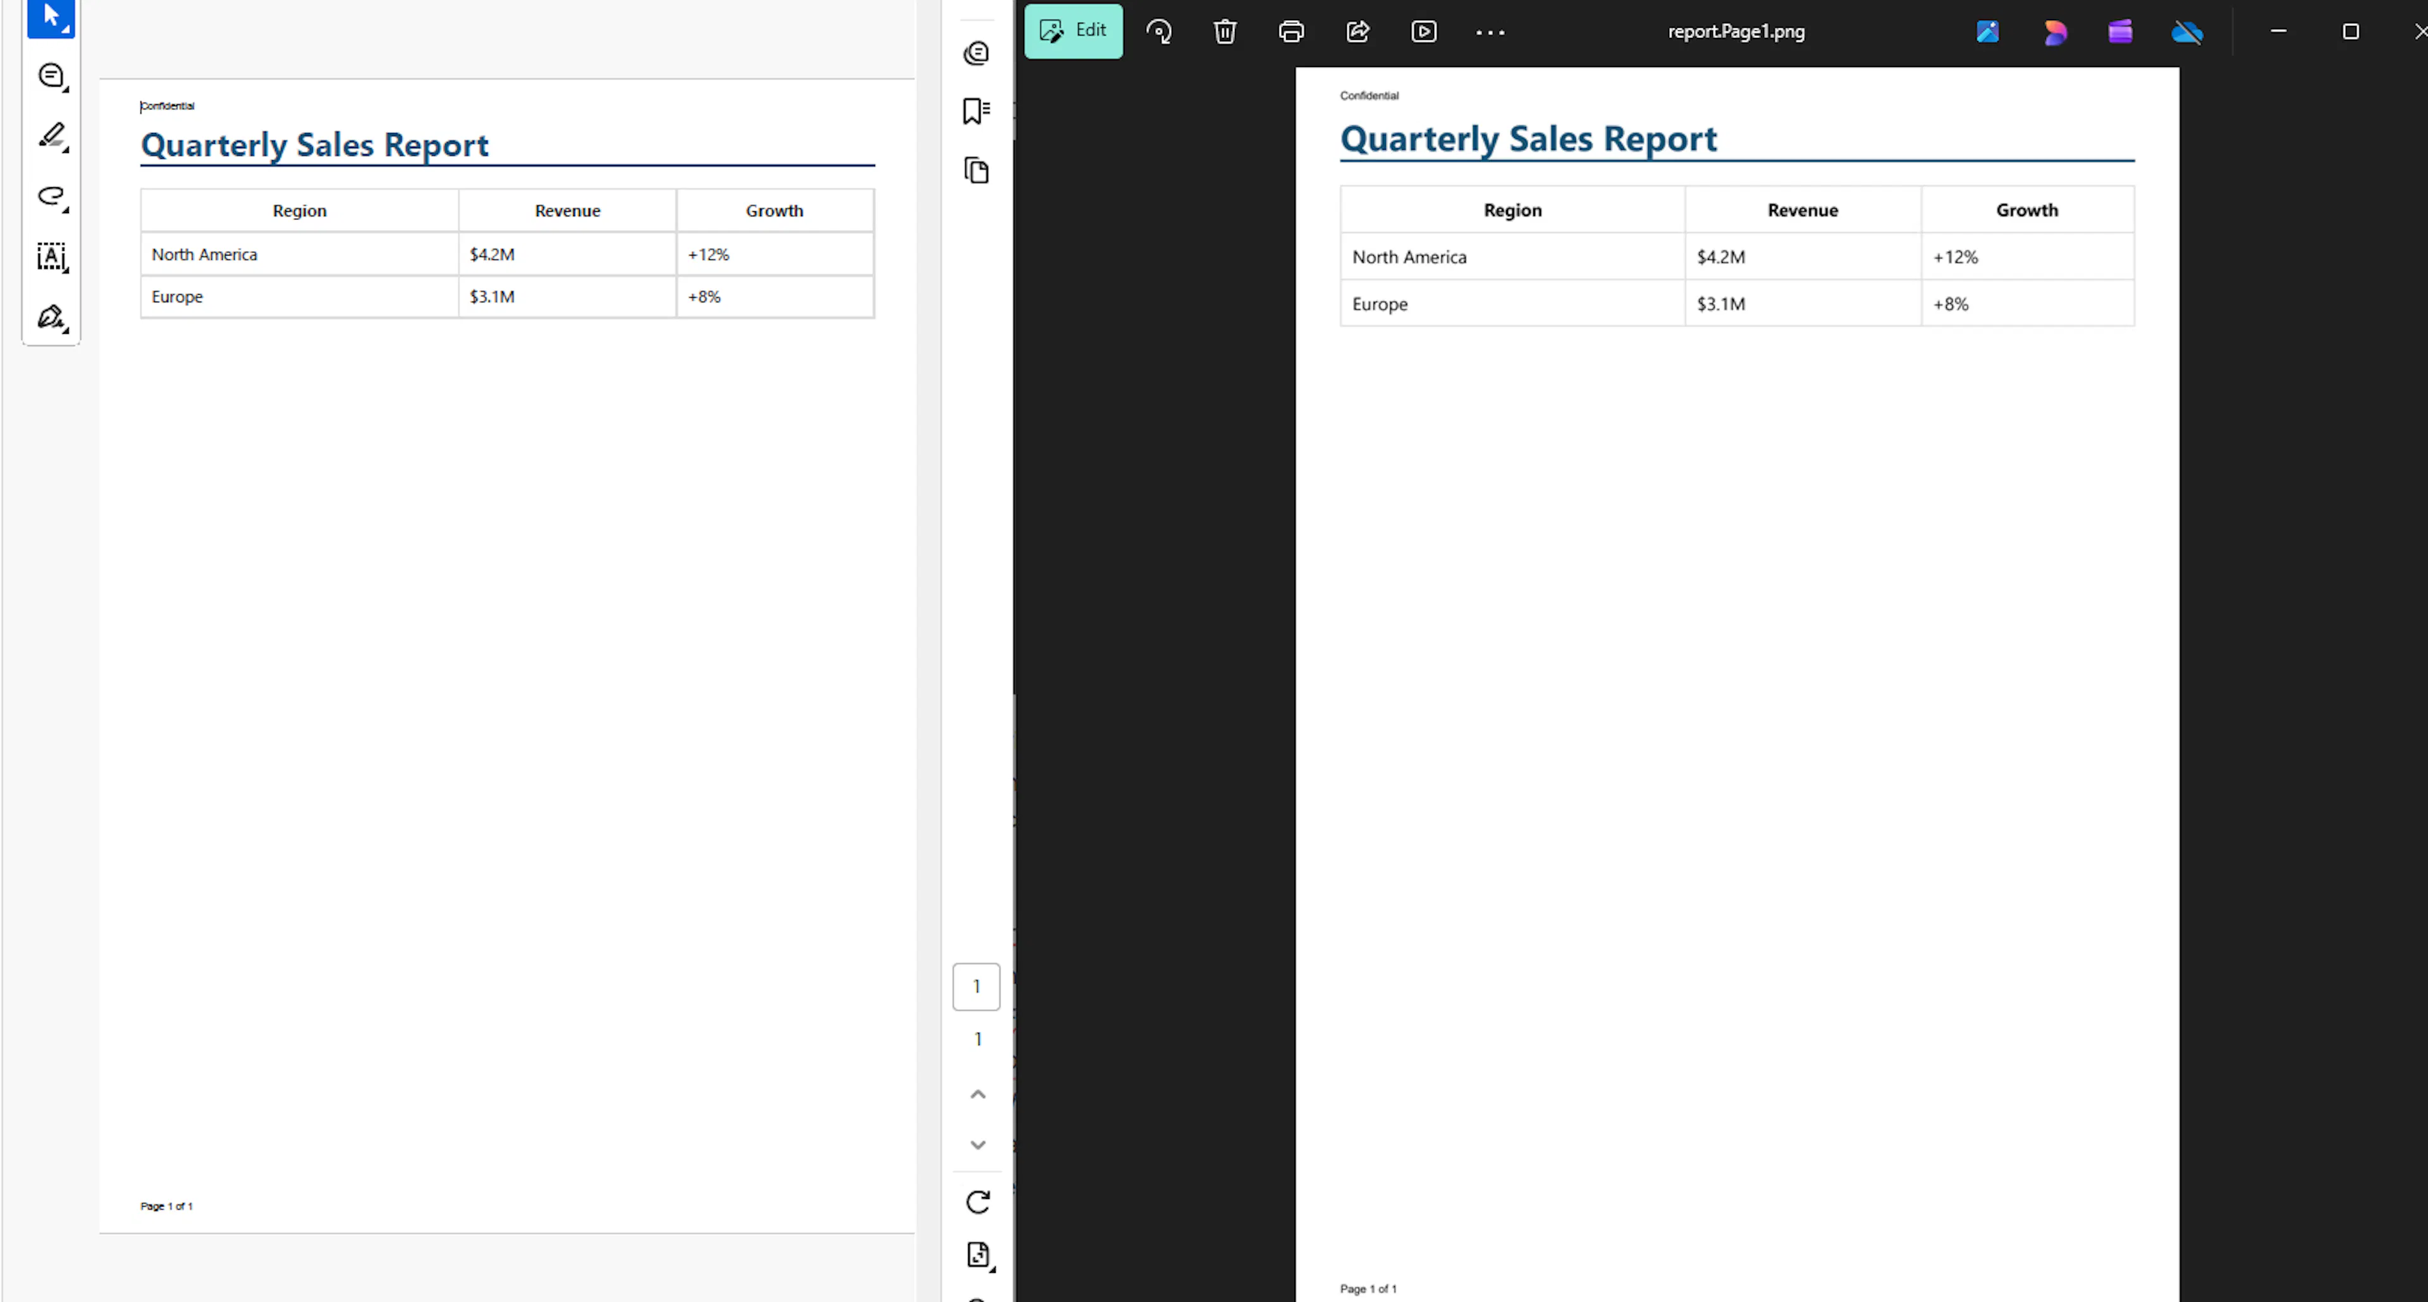Share the report.Page1.png image
2428x1302 pixels.
1358,31
